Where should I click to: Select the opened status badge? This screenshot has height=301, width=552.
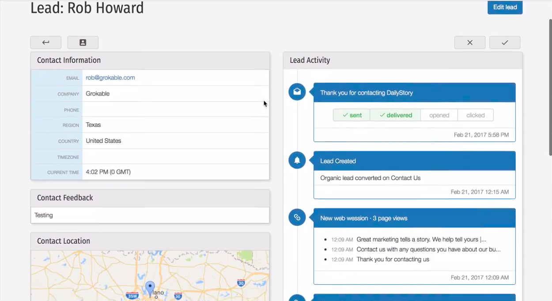(439, 115)
